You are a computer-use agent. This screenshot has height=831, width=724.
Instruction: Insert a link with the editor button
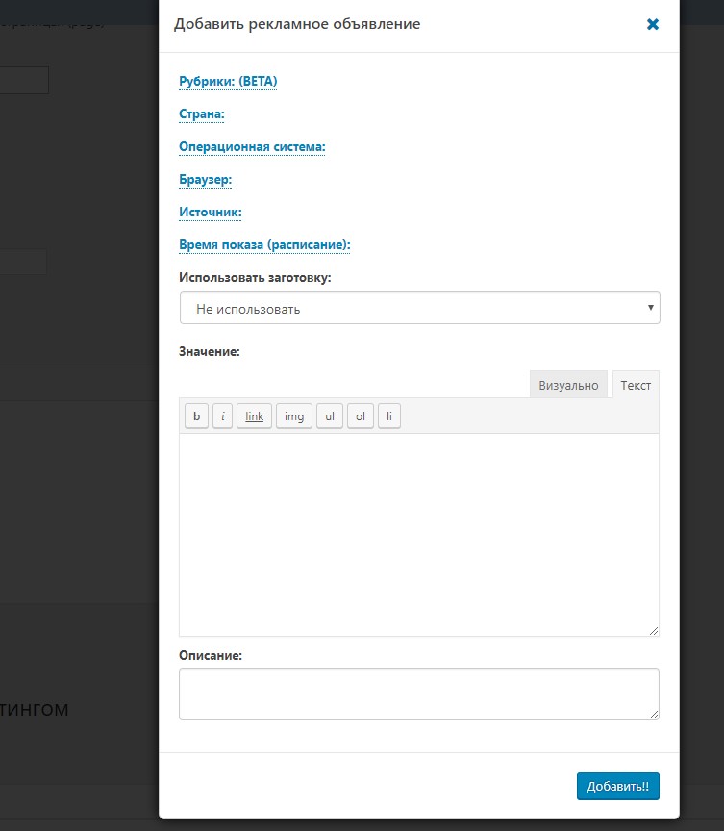click(254, 416)
